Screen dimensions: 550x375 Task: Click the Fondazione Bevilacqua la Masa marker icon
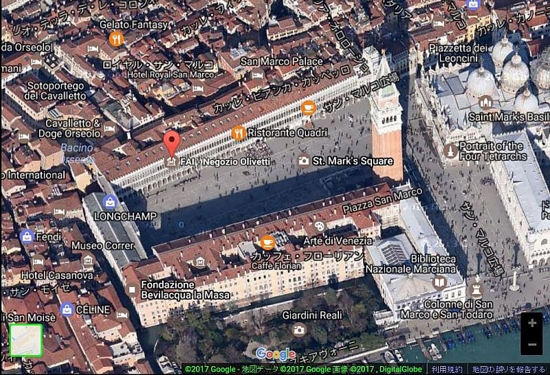[132, 290]
